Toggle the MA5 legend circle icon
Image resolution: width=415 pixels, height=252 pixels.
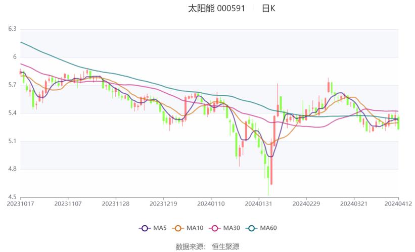coord(145,228)
